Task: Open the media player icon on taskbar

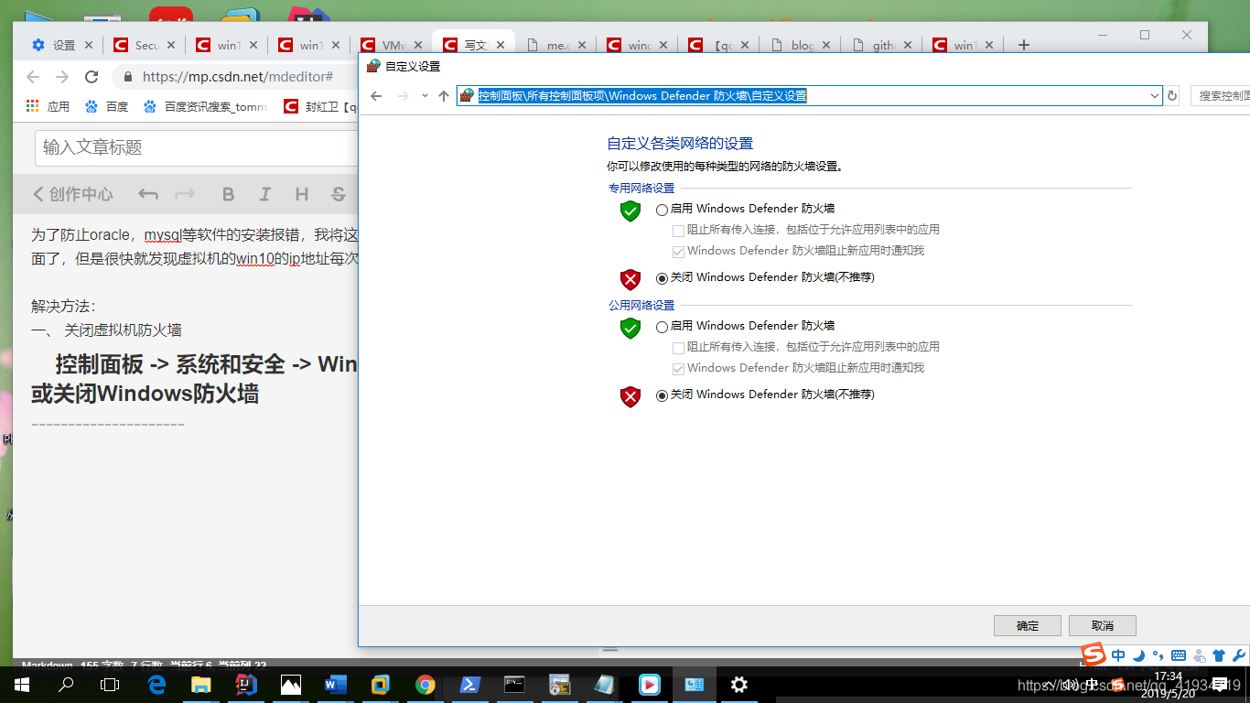Action: 650,684
